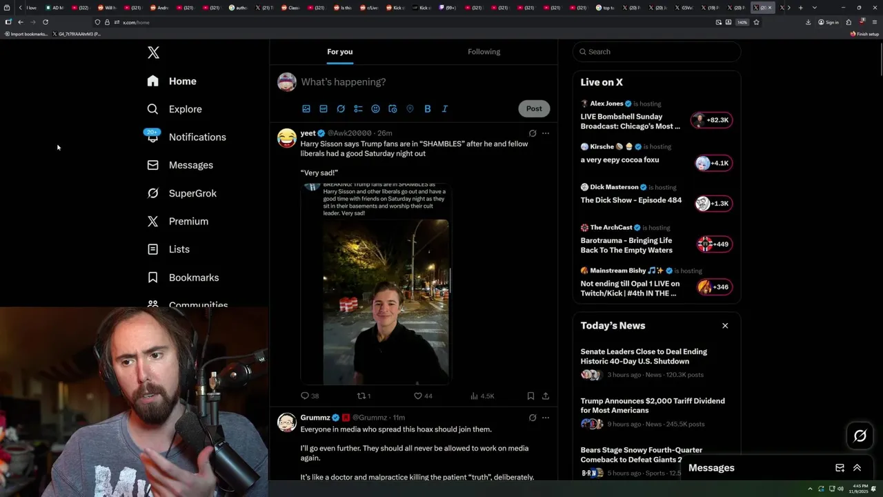The width and height of the screenshot is (883, 497).
Task: Join Alex Jones +82.3K listeners badge
Action: [x=712, y=119]
